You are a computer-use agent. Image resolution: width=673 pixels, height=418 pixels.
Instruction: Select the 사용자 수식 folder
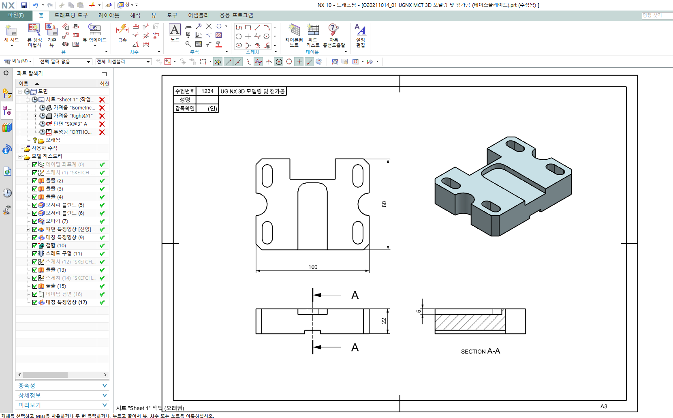point(41,148)
